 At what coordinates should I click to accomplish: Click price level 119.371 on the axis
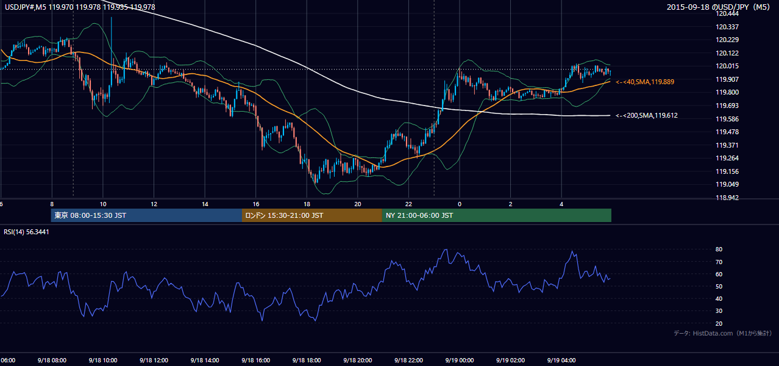(x=728, y=145)
